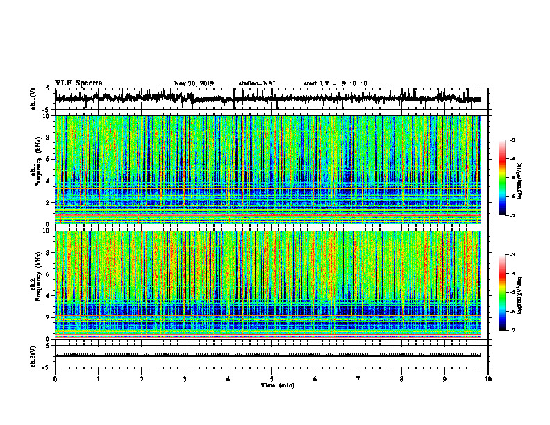The width and height of the screenshot is (550, 425).
Task: Click time axis tick label "9"
Action: click(x=444, y=379)
